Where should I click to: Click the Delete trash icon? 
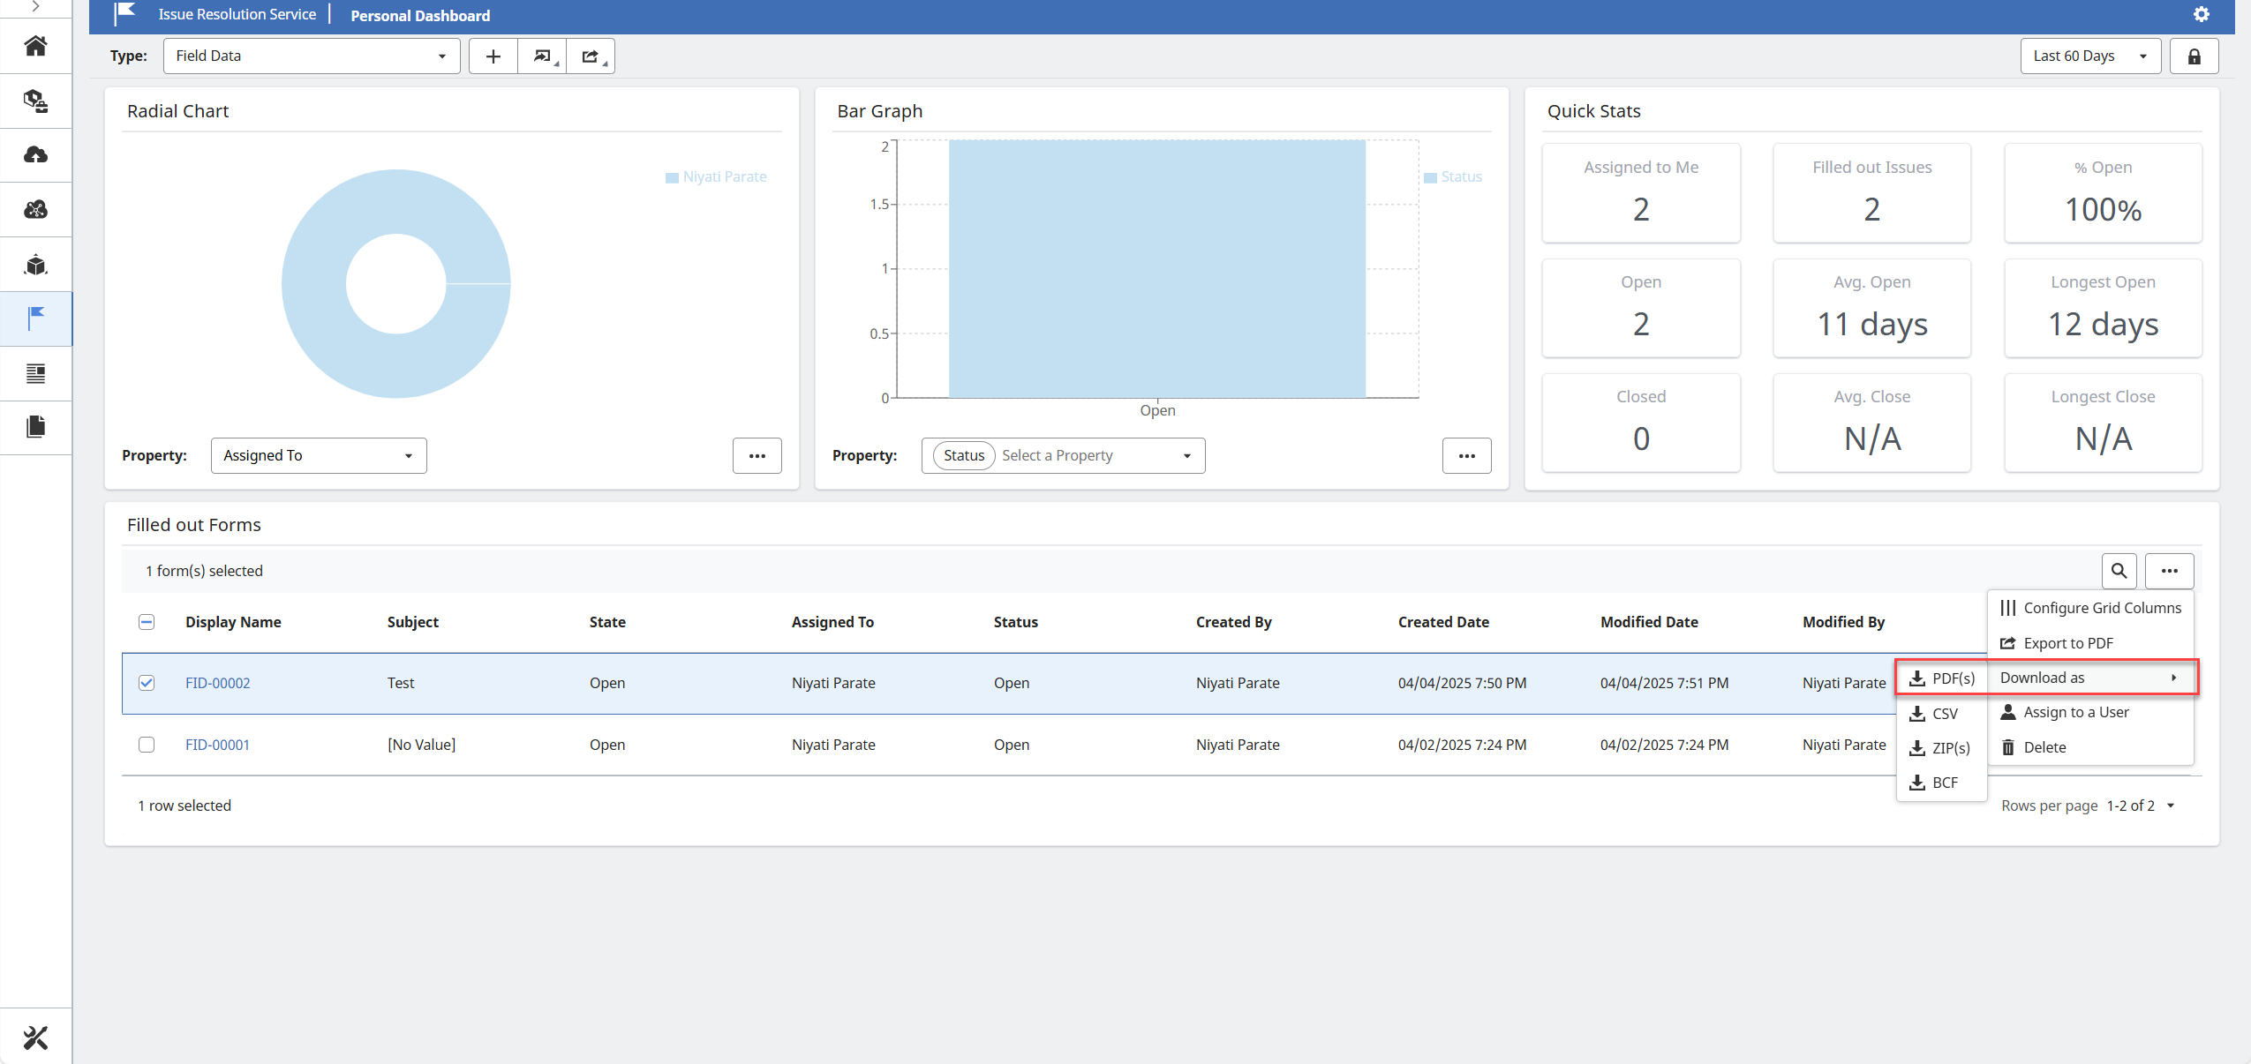[2008, 747]
